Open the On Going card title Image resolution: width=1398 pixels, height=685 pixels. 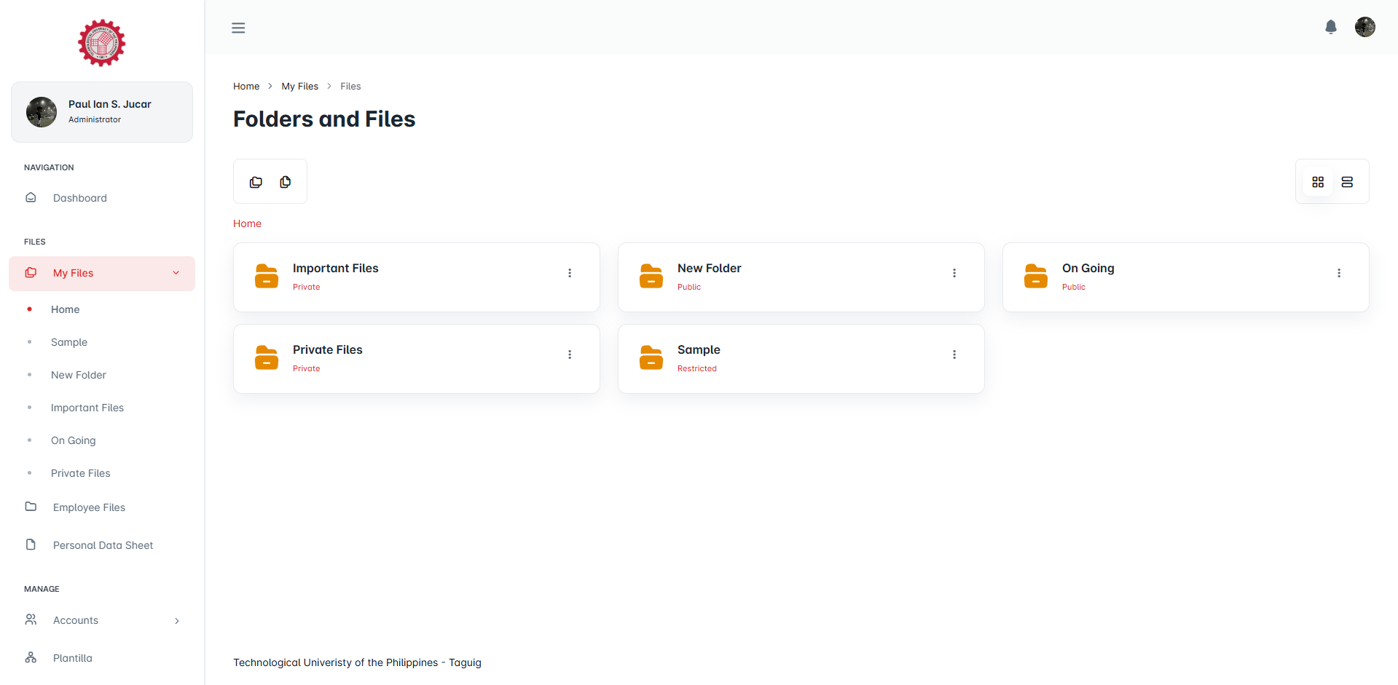tap(1088, 268)
